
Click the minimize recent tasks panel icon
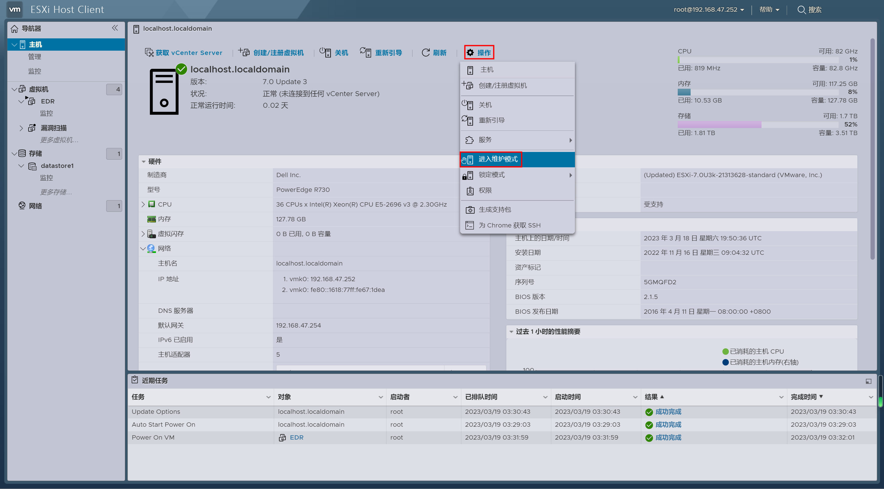[869, 381]
